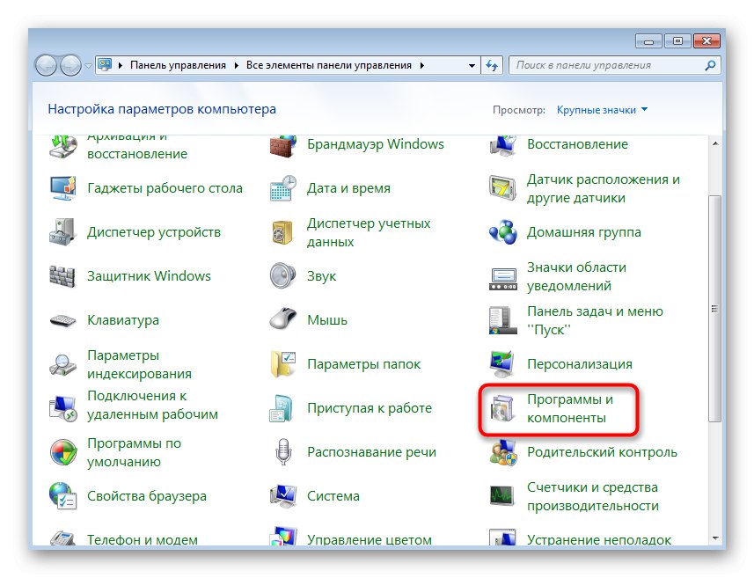Expand the address bar history dropdown
This screenshot has width=754, height=578.
coord(472,65)
